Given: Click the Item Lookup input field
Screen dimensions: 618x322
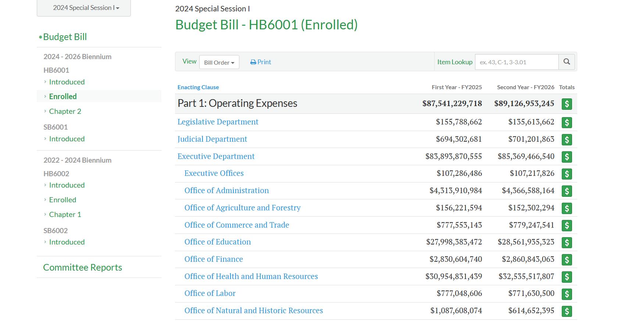Looking at the screenshot, I should click(x=517, y=62).
